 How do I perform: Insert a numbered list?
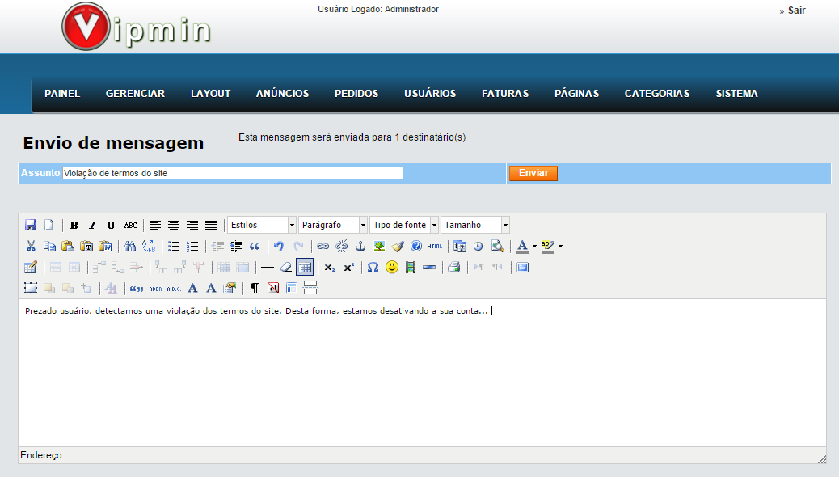(192, 247)
